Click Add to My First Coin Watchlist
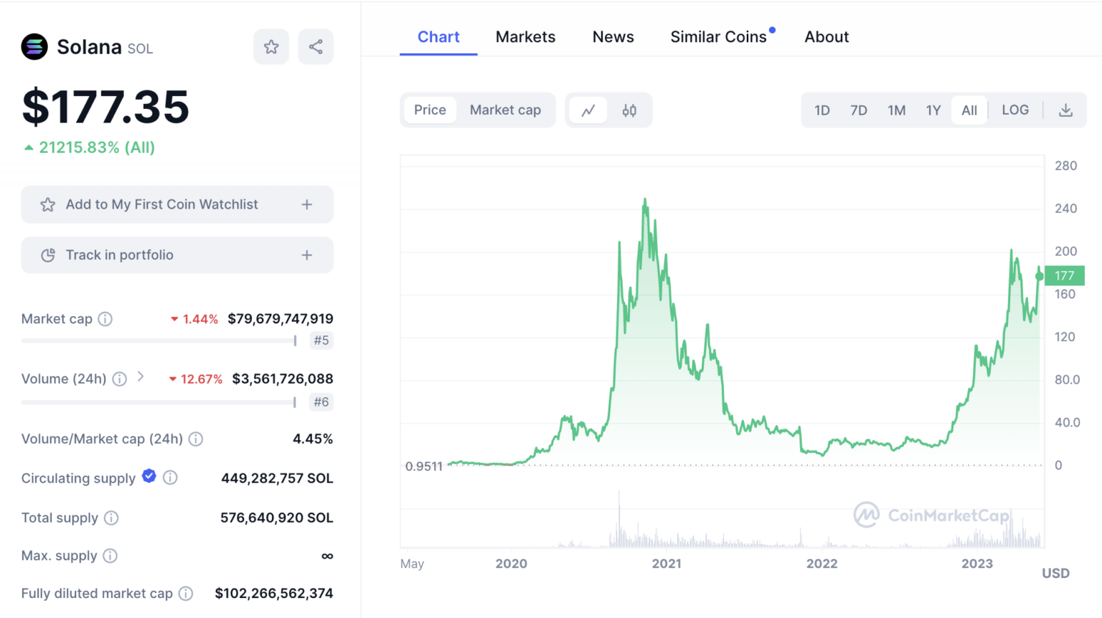 162,204
